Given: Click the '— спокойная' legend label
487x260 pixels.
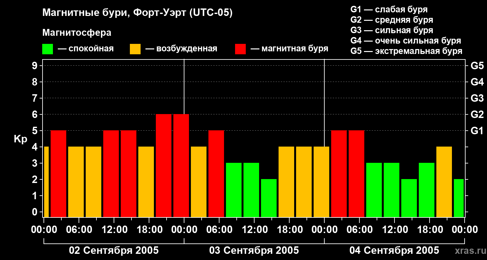Looking at the screenshot, I should tap(86, 49).
